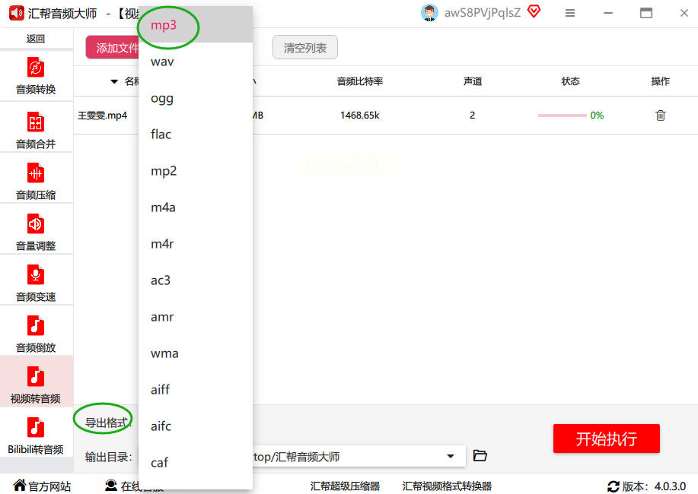Click the sort arrow beside 名称 header

click(114, 81)
